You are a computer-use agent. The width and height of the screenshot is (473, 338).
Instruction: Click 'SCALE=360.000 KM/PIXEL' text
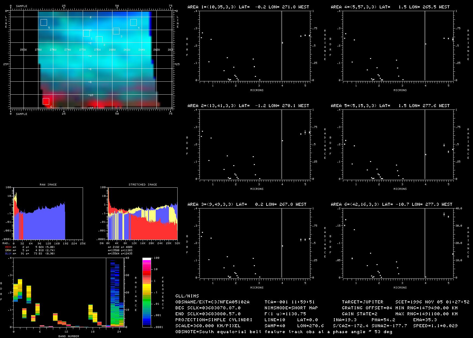[208, 326]
